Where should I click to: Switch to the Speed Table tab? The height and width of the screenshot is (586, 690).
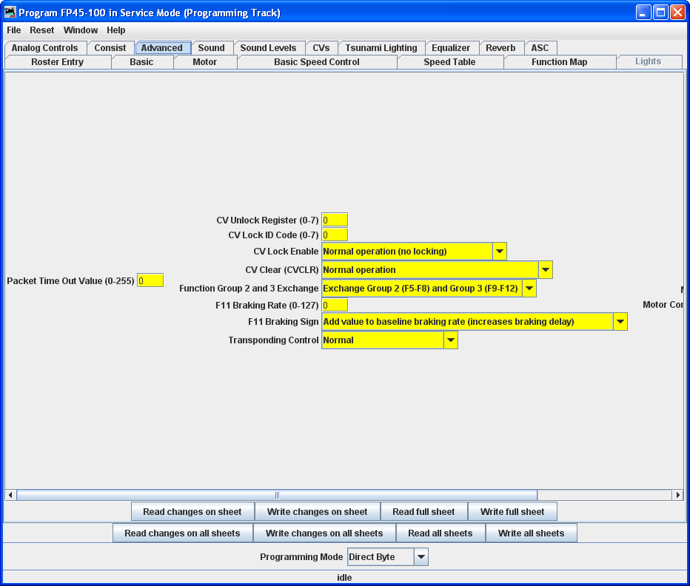point(449,62)
